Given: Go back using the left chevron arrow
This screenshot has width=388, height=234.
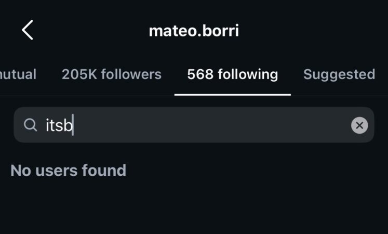Looking at the screenshot, I should click(x=28, y=30).
